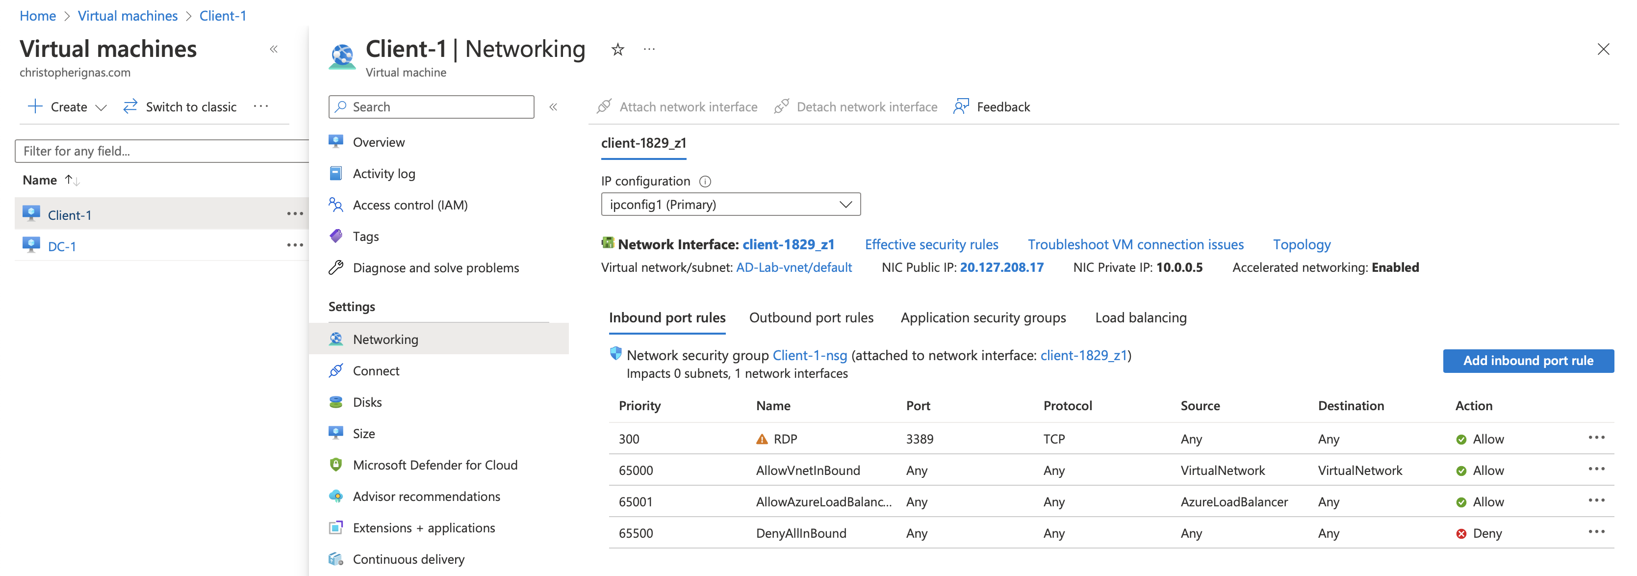1637x576 pixels.
Task: Click the DC-1 virtual machine icon in list
Action: (31, 245)
